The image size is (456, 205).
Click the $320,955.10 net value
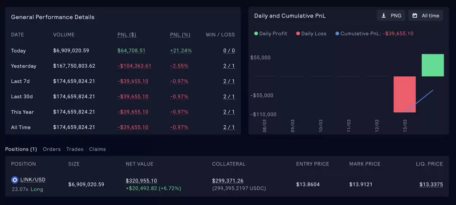(141, 181)
